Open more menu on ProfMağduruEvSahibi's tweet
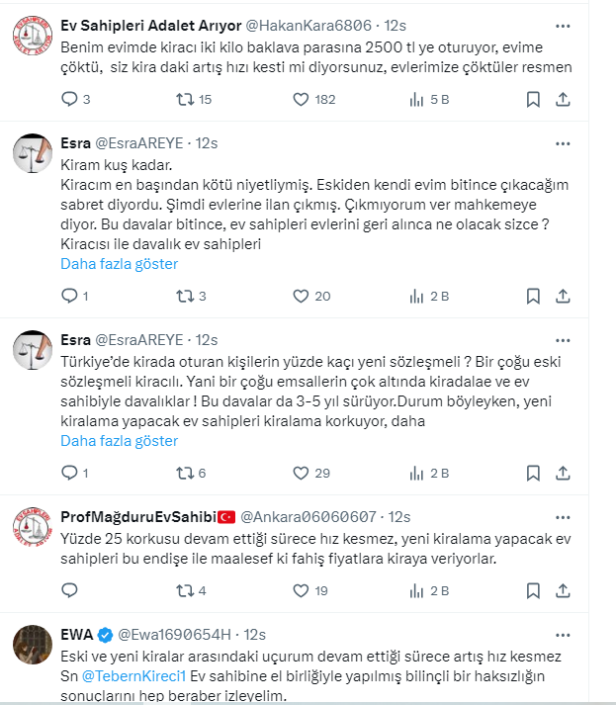Screen dimensions: 616x705 point(563,516)
